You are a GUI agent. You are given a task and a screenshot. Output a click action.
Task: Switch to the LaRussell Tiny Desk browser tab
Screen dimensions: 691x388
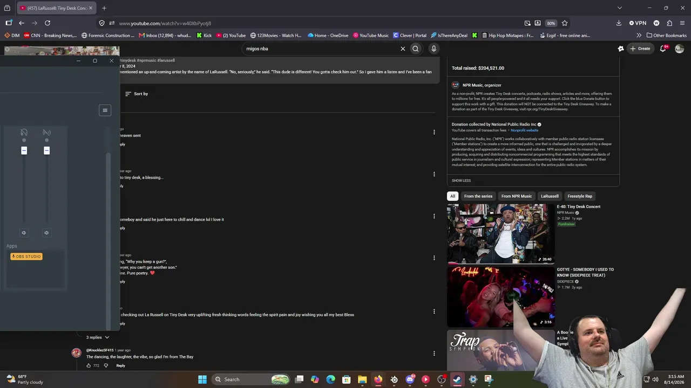point(56,8)
